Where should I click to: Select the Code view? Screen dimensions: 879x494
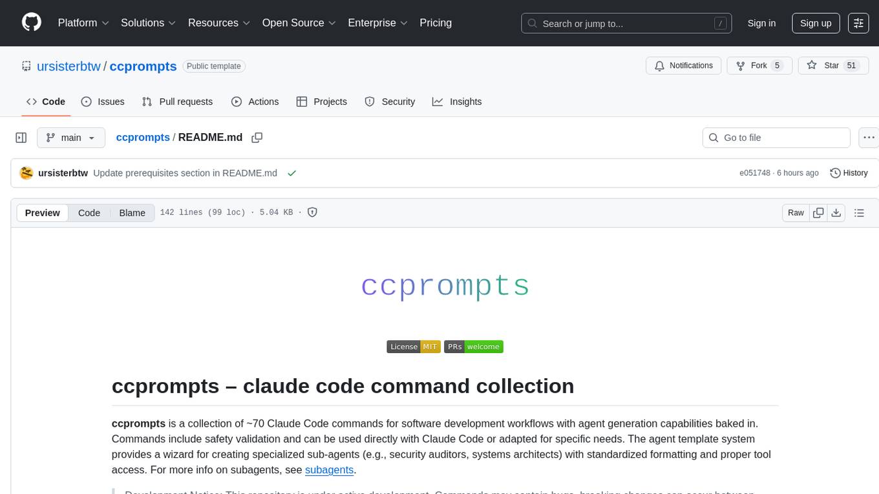pos(89,213)
